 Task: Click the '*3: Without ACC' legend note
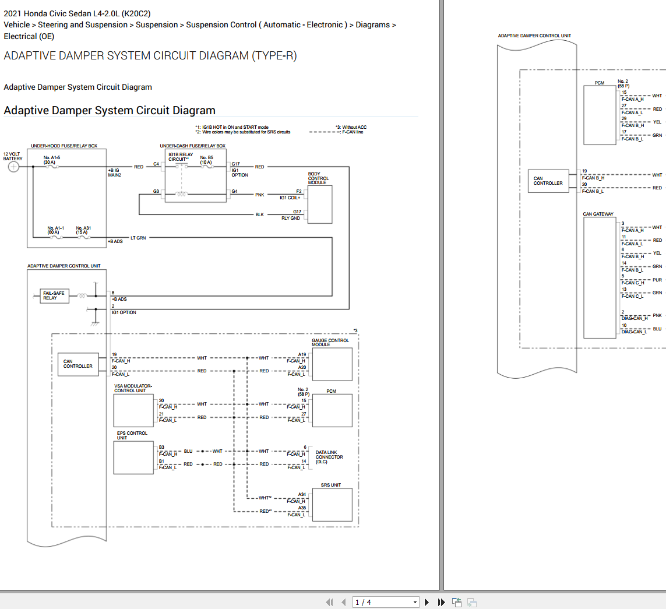[x=351, y=127]
